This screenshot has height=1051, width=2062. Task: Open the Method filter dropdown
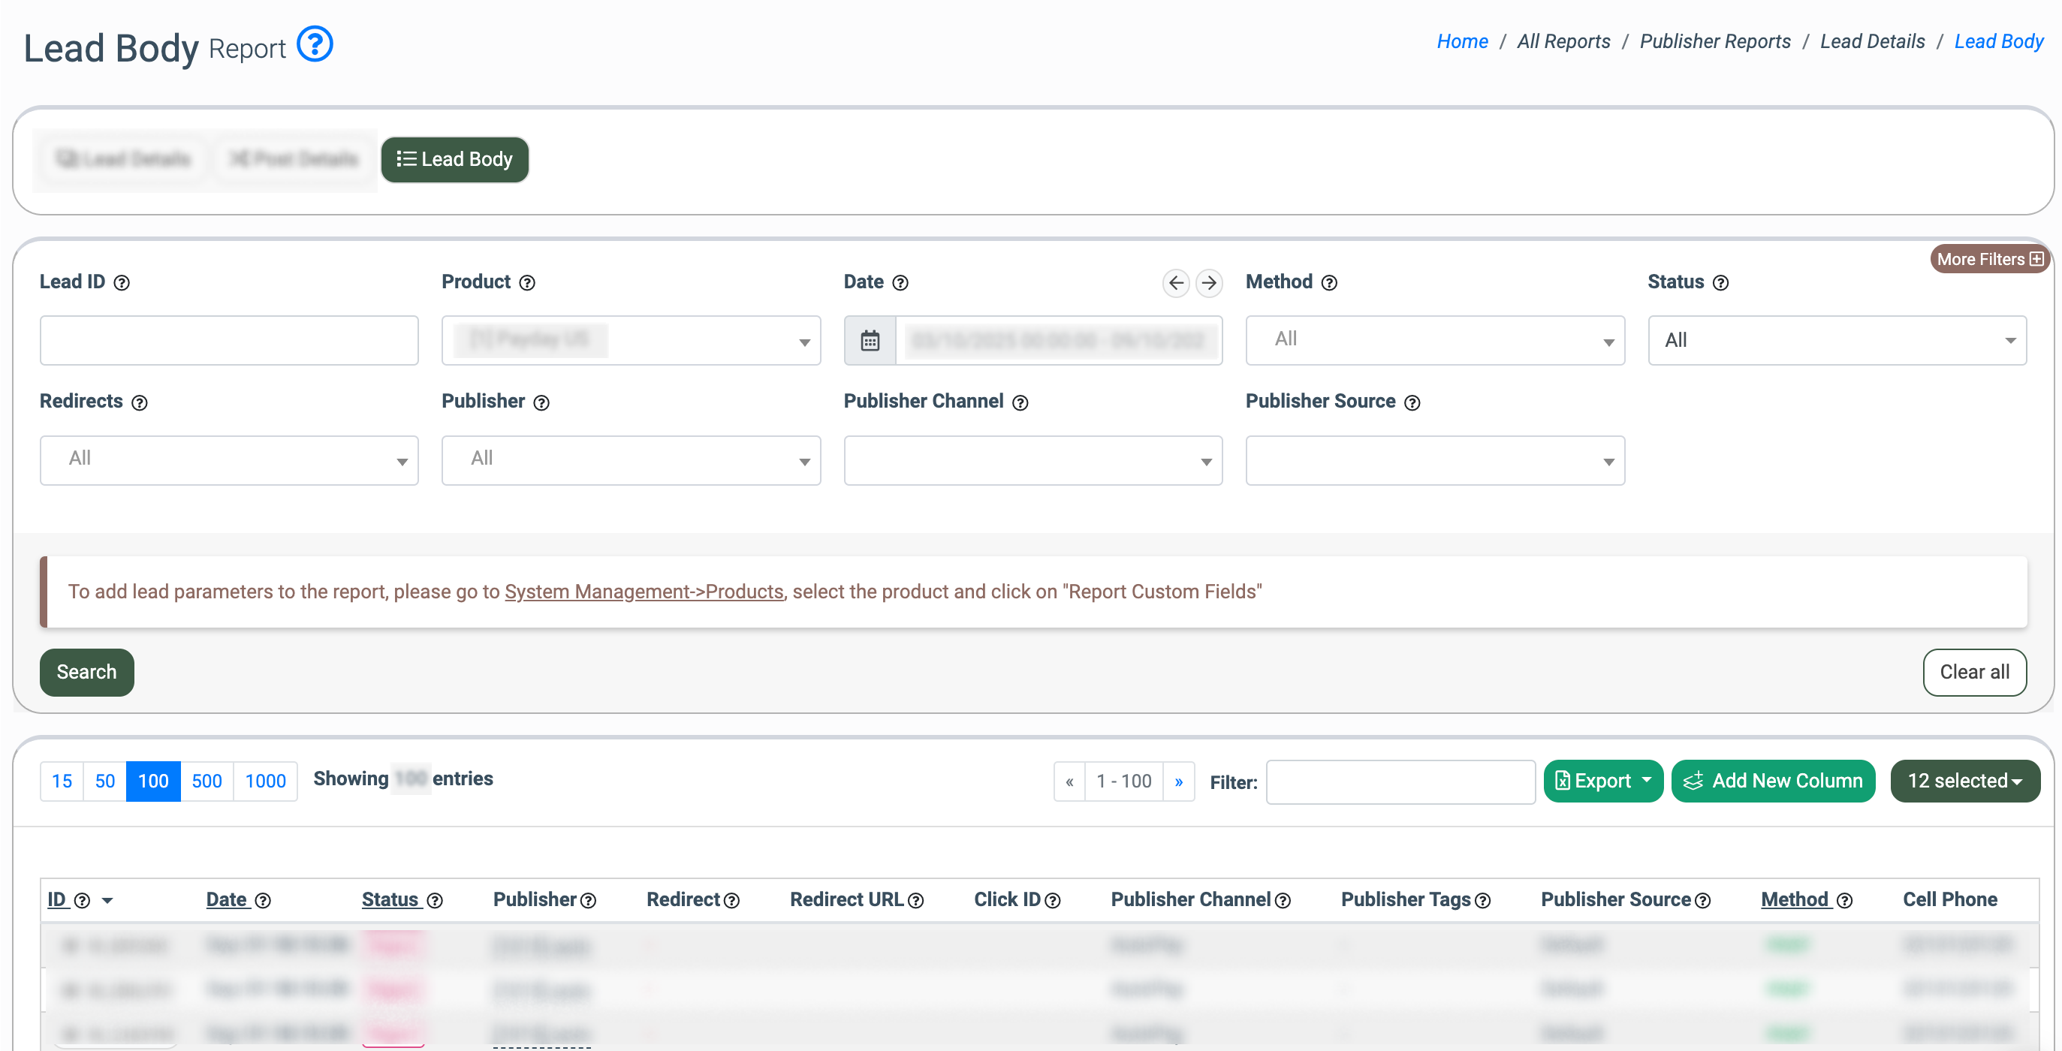pyautogui.click(x=1433, y=341)
